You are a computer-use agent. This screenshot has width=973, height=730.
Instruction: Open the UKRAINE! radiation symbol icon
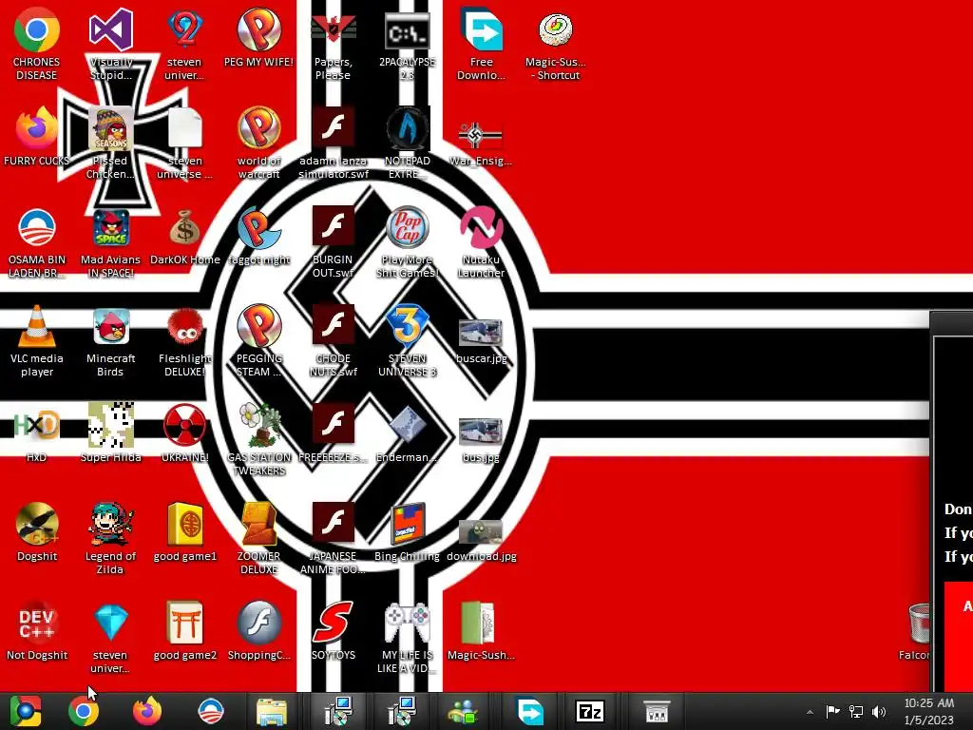[x=185, y=432]
